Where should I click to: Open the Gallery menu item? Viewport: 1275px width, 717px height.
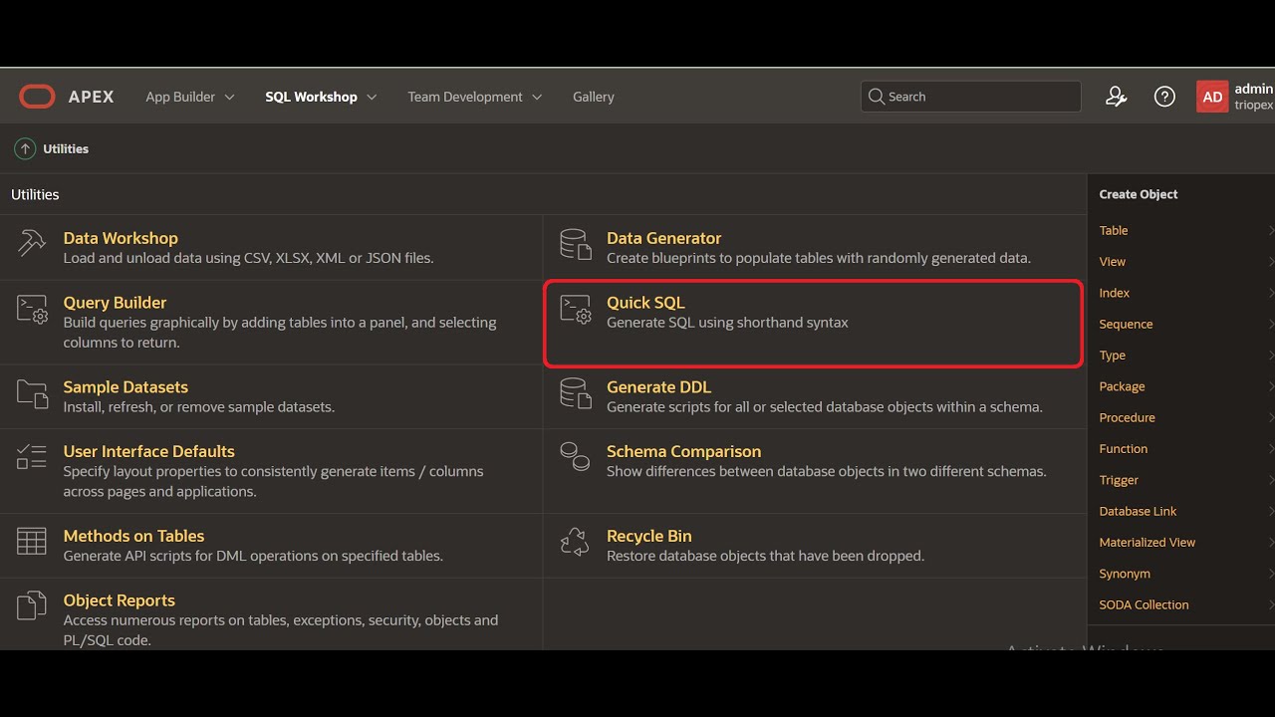[x=594, y=97]
